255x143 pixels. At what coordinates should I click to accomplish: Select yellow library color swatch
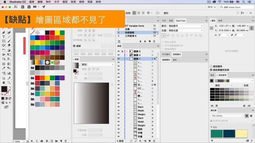pos(241,133)
